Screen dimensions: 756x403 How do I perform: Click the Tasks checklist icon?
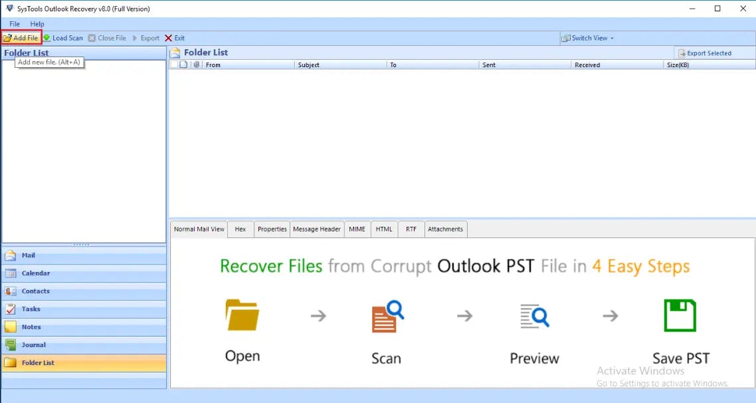[x=11, y=309]
